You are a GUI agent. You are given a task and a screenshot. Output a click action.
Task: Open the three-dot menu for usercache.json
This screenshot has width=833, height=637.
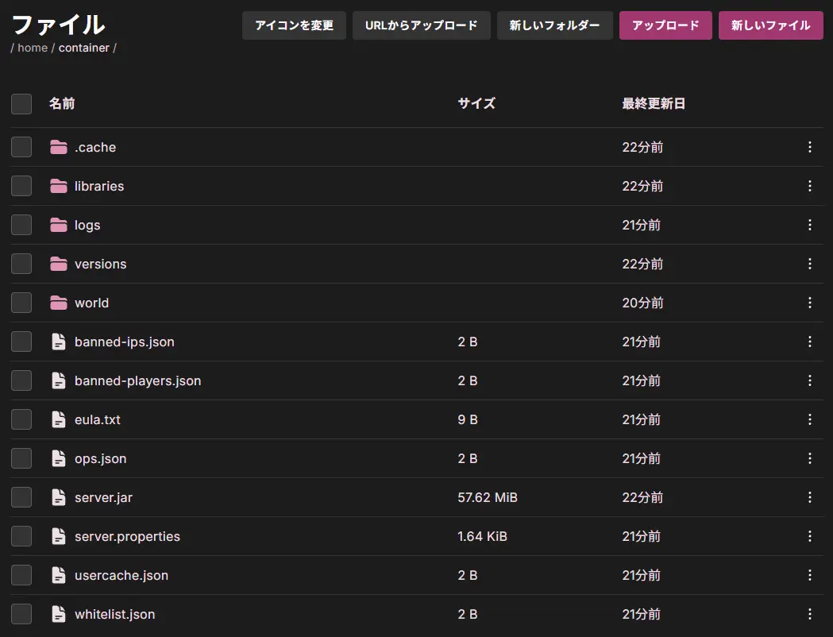(x=810, y=575)
